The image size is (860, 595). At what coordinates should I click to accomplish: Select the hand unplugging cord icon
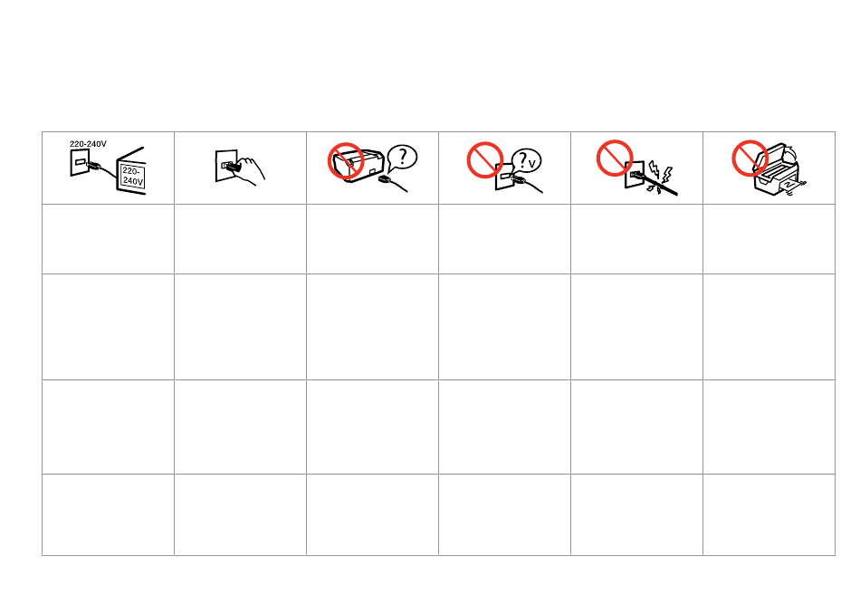tap(240, 168)
